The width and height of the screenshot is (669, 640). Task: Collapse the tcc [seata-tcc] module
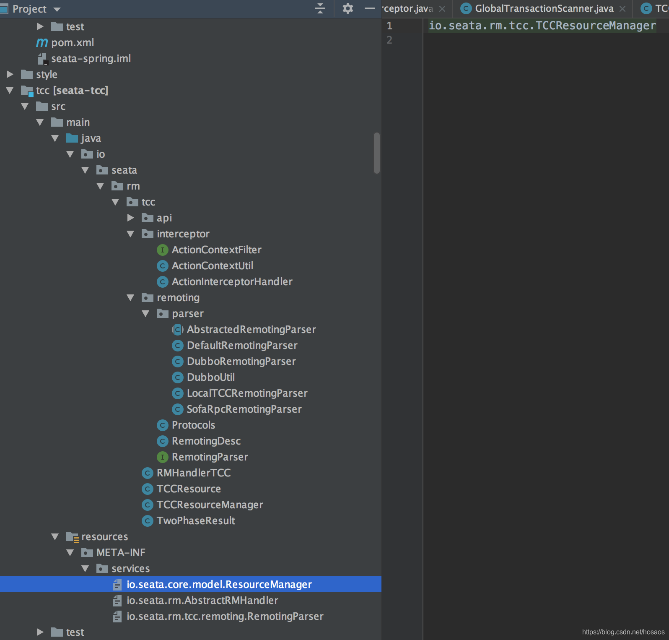[x=10, y=90]
